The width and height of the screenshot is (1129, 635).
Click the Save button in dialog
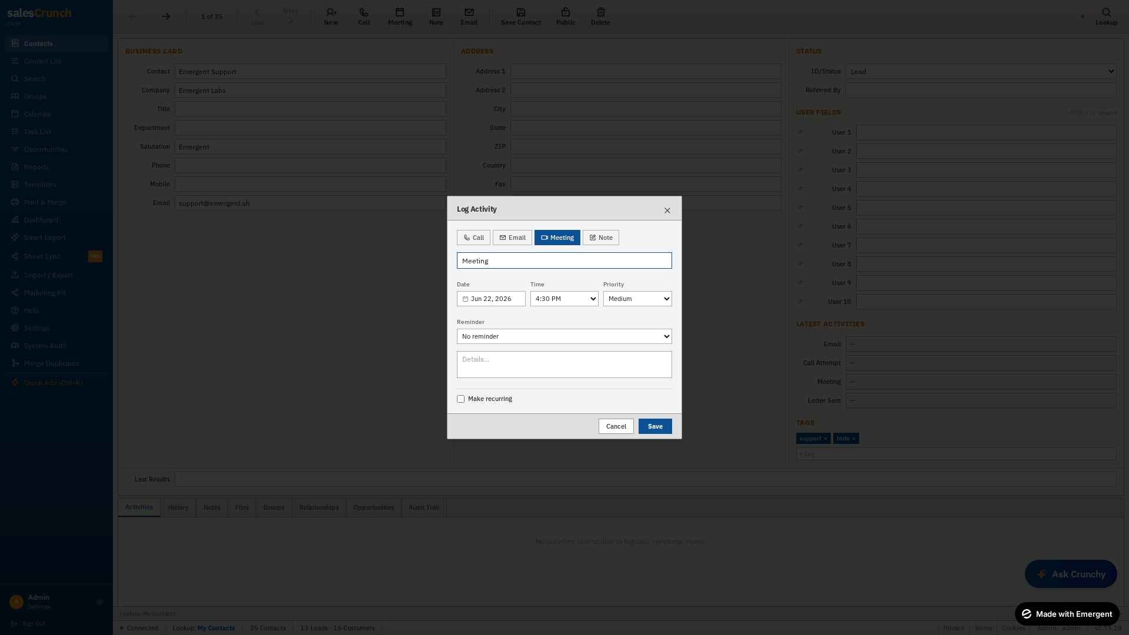pyautogui.click(x=655, y=426)
